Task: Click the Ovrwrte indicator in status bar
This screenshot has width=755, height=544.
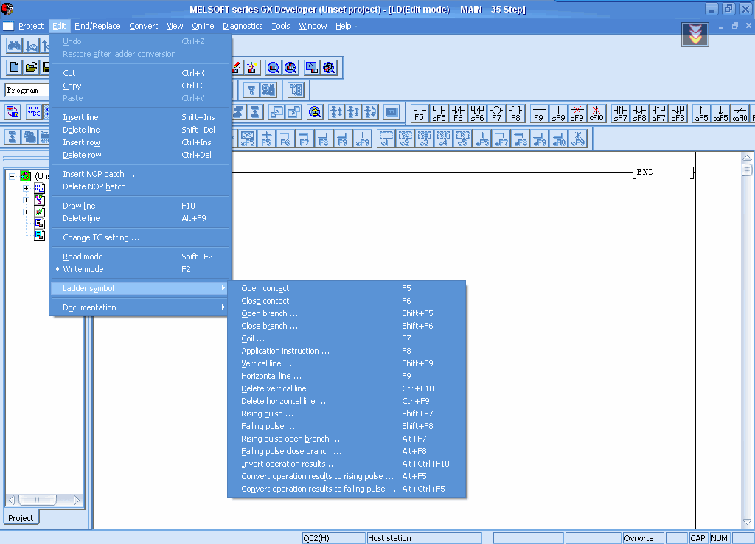Action: [x=643, y=538]
